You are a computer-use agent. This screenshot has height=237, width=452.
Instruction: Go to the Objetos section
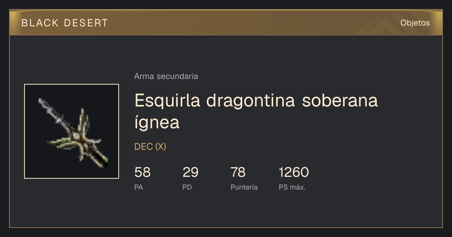pyautogui.click(x=415, y=23)
